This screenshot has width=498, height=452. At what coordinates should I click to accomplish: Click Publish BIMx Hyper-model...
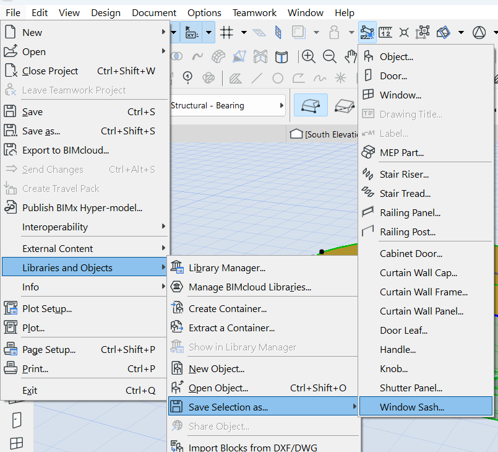[x=85, y=207]
